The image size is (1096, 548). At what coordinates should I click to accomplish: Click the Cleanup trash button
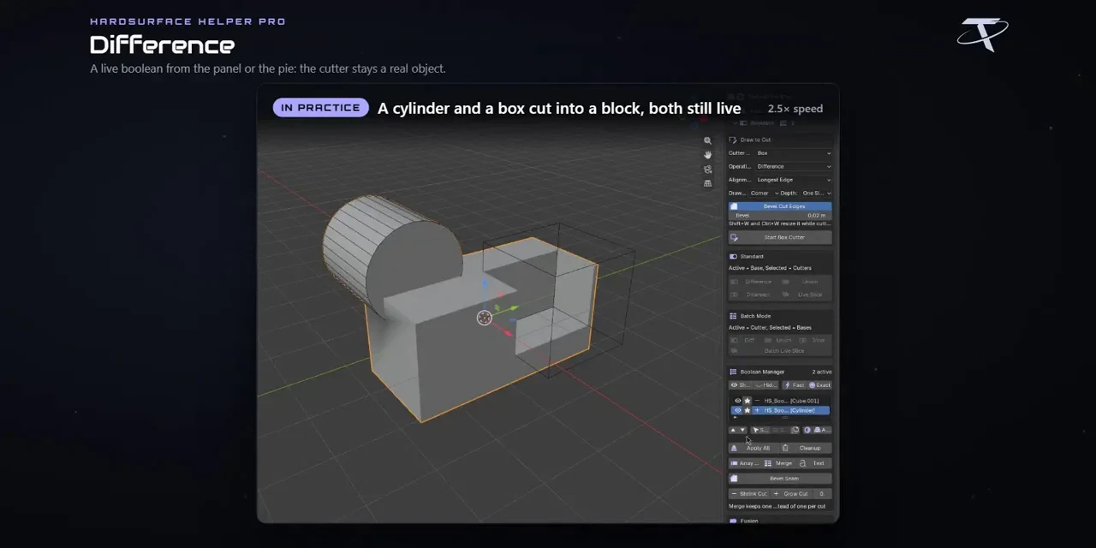(805, 448)
